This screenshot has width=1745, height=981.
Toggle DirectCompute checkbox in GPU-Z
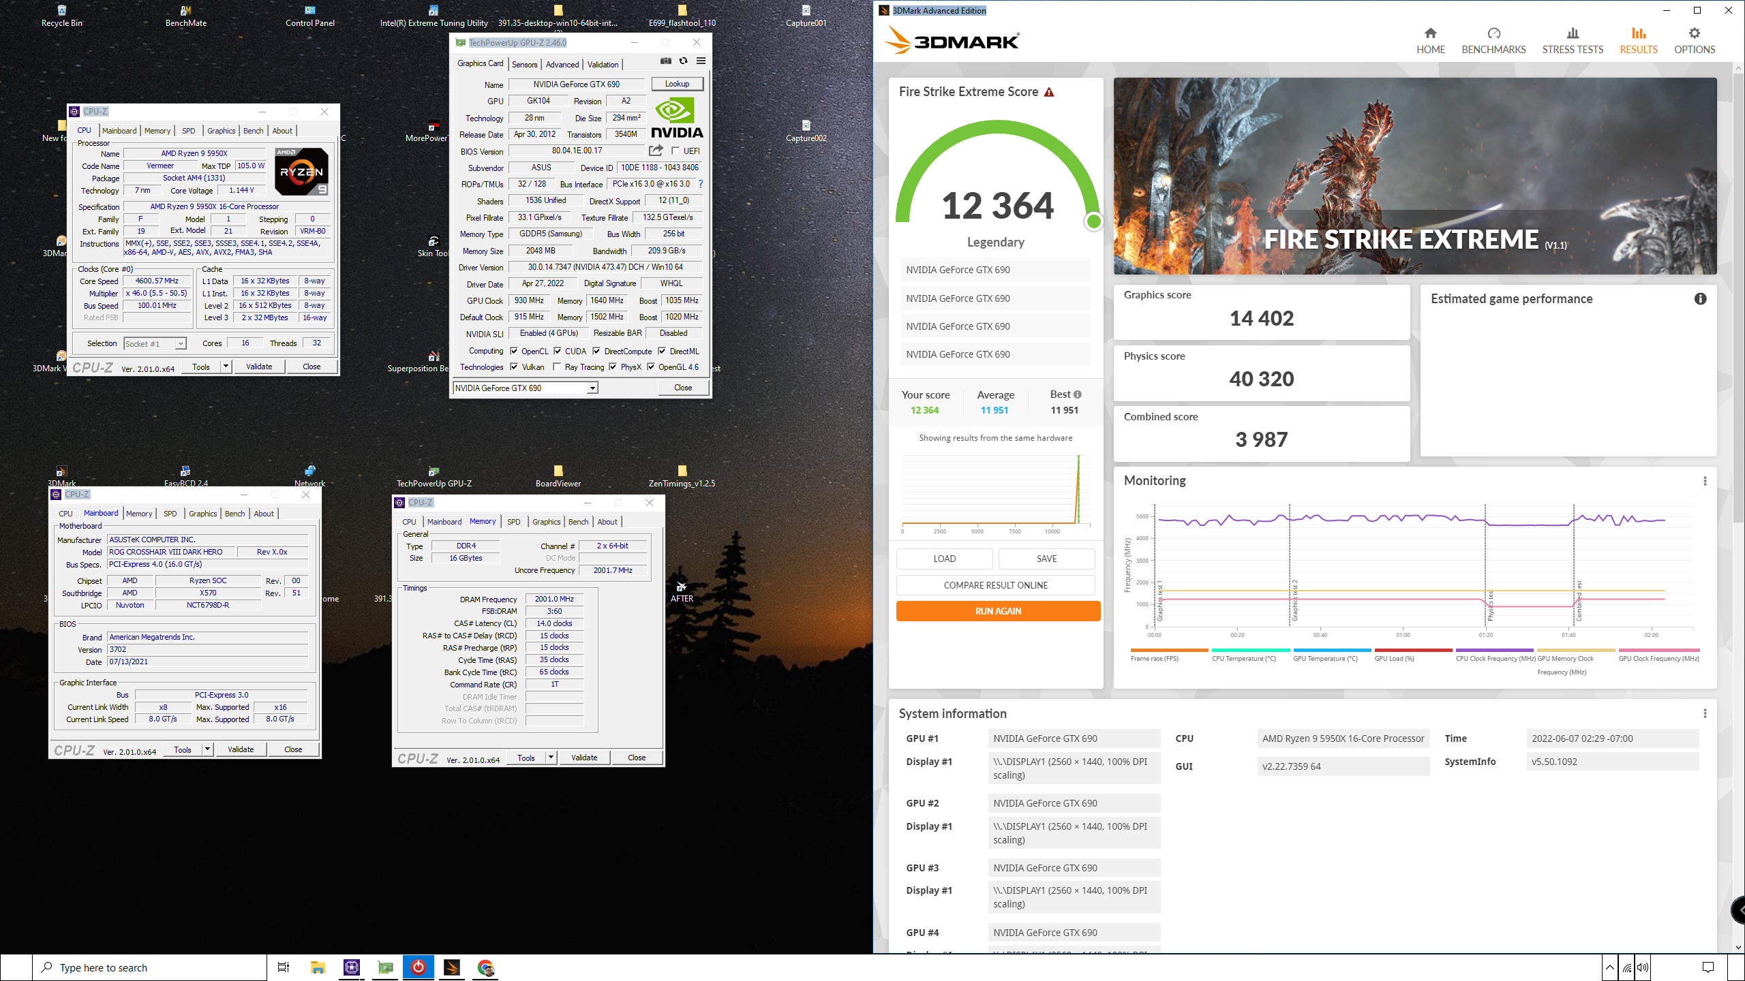596,352
